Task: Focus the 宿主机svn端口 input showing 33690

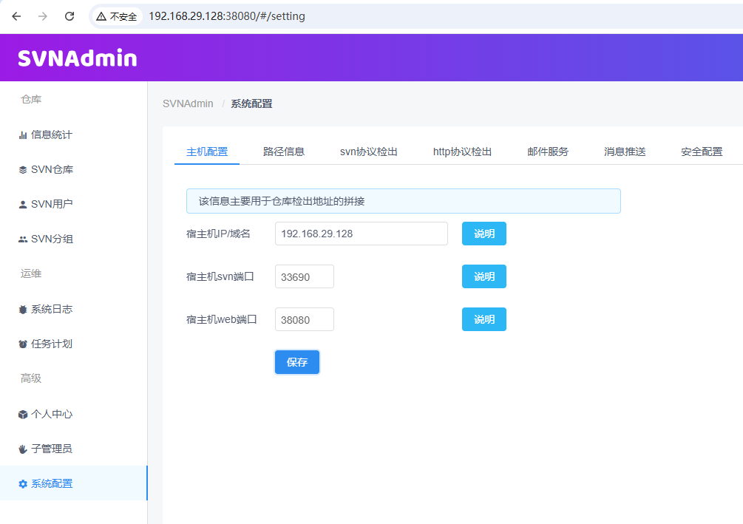Action: point(304,276)
